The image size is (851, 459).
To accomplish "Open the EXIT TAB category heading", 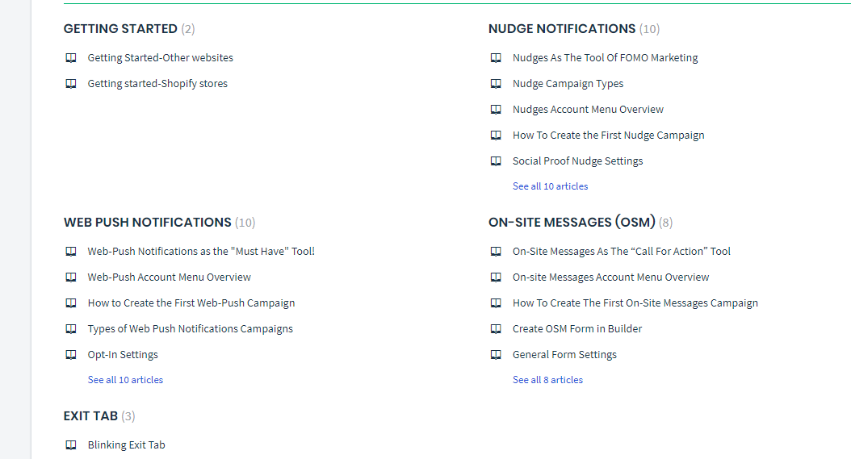I will [90, 416].
